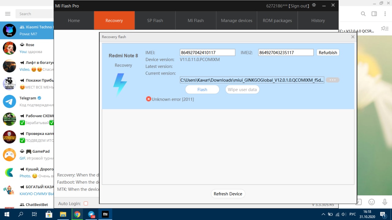Close the Recovery flash dialog
392x220 pixels.
click(353, 37)
